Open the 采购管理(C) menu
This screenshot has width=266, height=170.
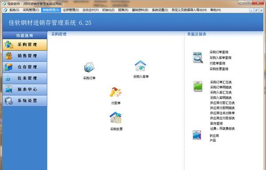click(x=31, y=10)
